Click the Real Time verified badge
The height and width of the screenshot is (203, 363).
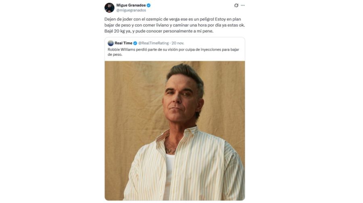[135, 43]
